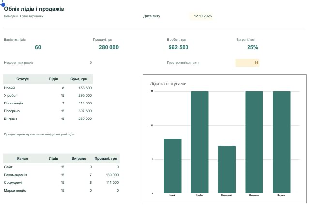Select the "Соцмережі" channel row label

coord(13,183)
